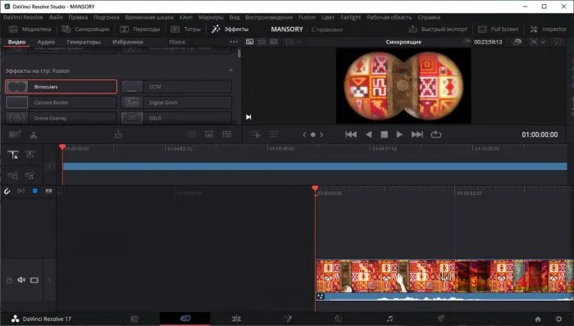Viewport: 574px width, 326px height.
Task: Open the Титры titles panel
Action: [x=186, y=29]
